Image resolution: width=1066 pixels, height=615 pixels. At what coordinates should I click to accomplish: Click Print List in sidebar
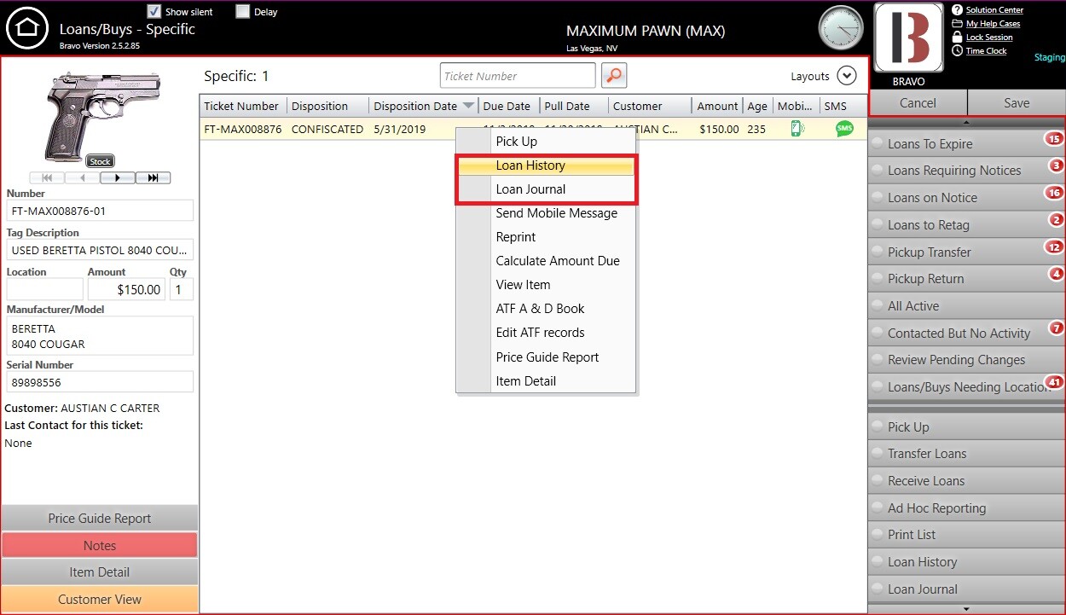coord(966,535)
